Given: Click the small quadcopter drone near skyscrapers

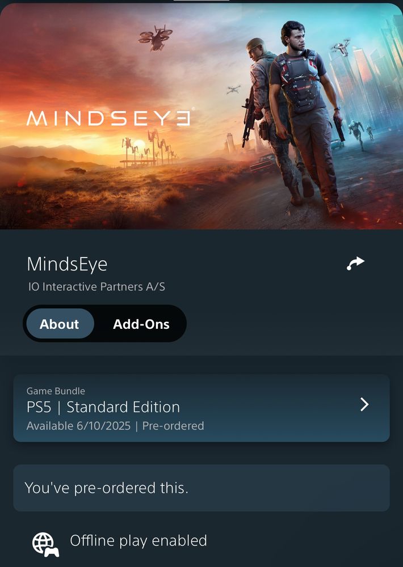Looking at the screenshot, I should click(341, 47).
